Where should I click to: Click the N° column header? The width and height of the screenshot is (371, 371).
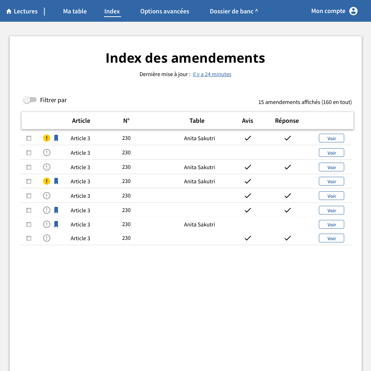pos(126,121)
